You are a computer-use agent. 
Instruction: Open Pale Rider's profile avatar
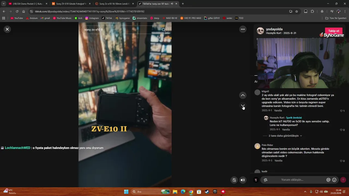(257, 146)
